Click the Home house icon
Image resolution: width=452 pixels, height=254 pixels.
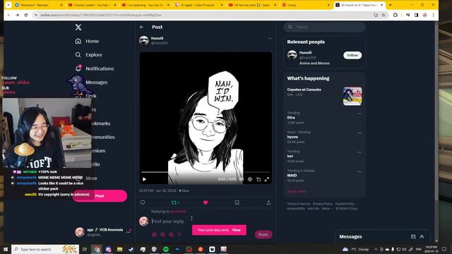(x=78, y=41)
